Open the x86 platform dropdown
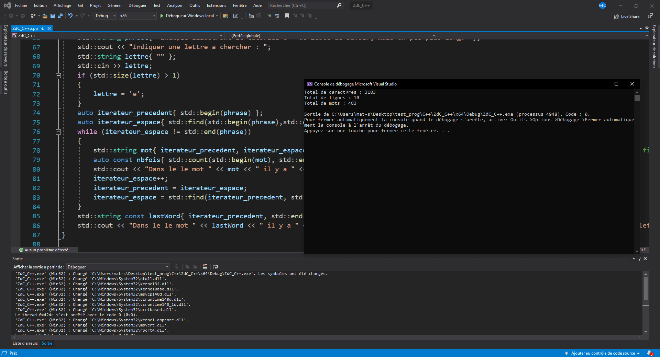Screen dimensions: 660x357 (137, 16)
